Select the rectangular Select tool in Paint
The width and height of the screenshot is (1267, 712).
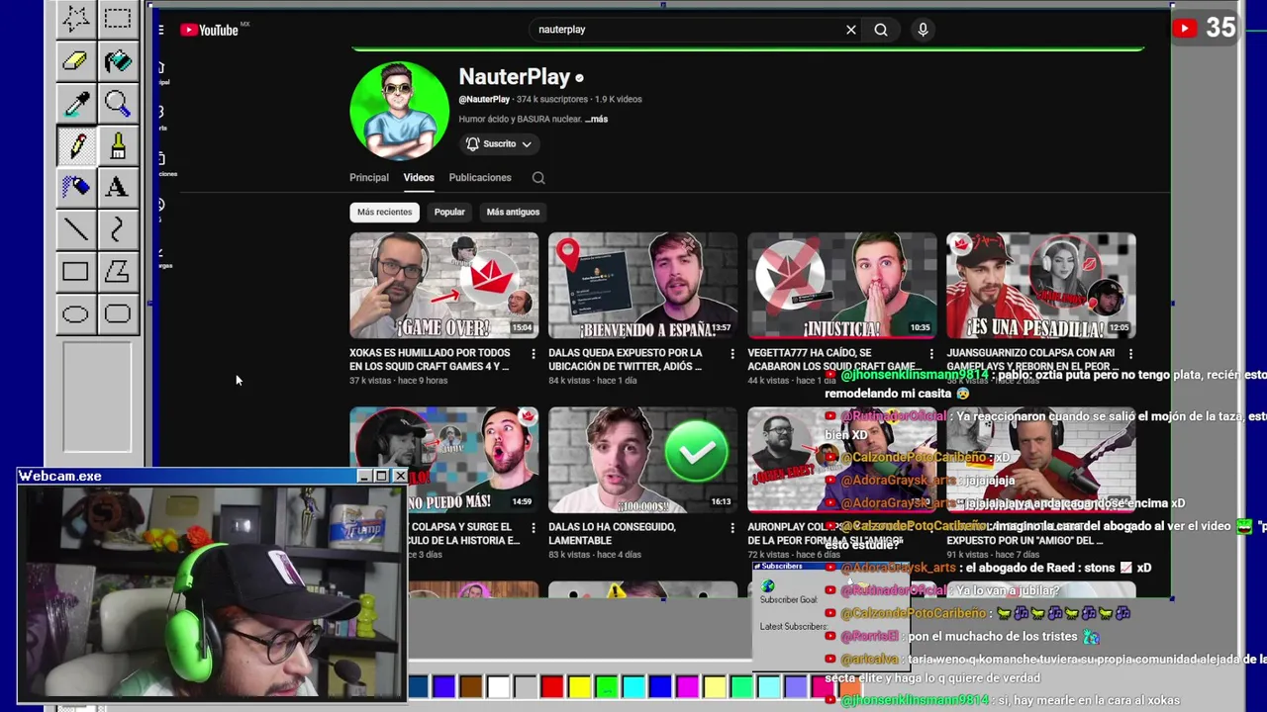117,19
